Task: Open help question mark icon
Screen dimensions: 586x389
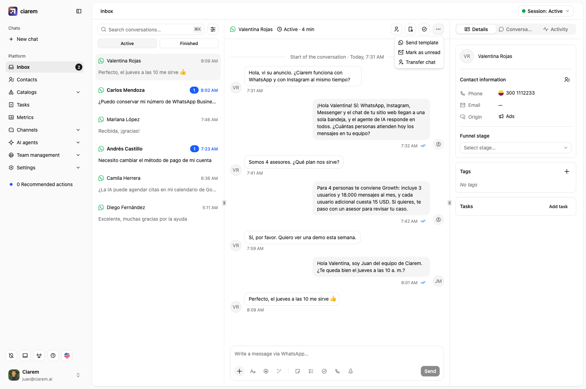Action: pyautogui.click(x=53, y=355)
